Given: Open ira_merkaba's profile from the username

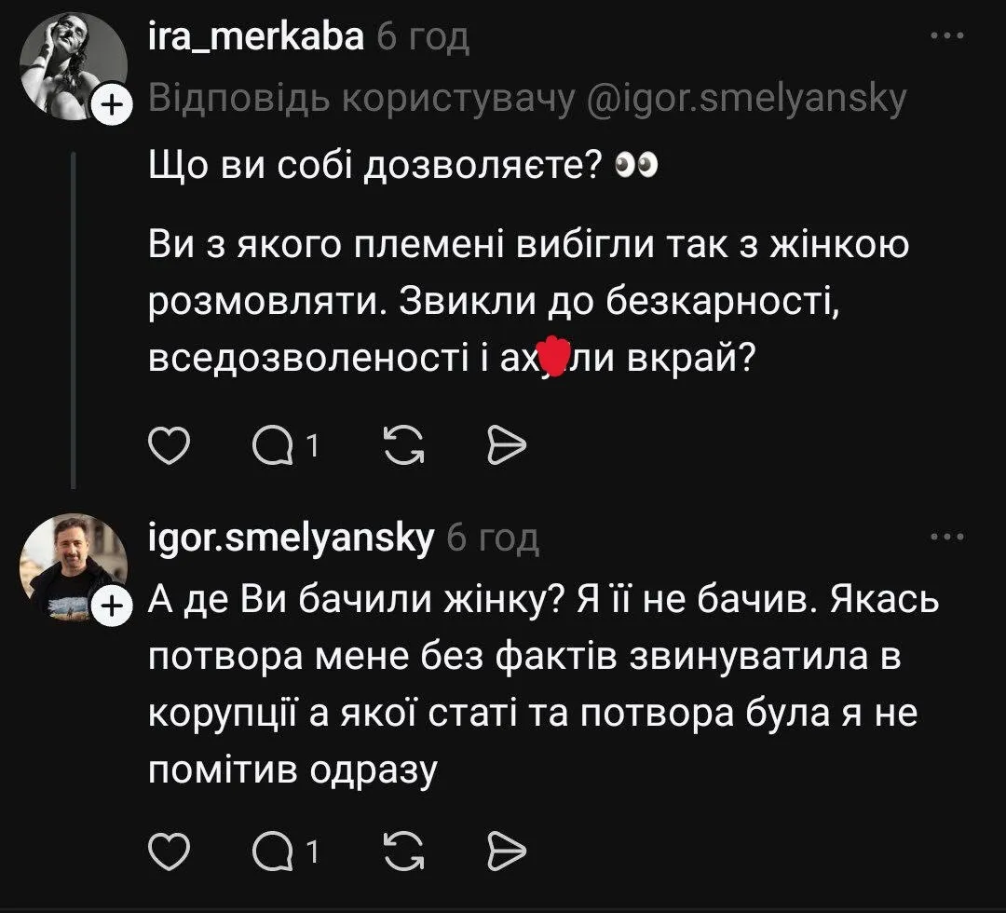Looking at the screenshot, I should point(256,35).
